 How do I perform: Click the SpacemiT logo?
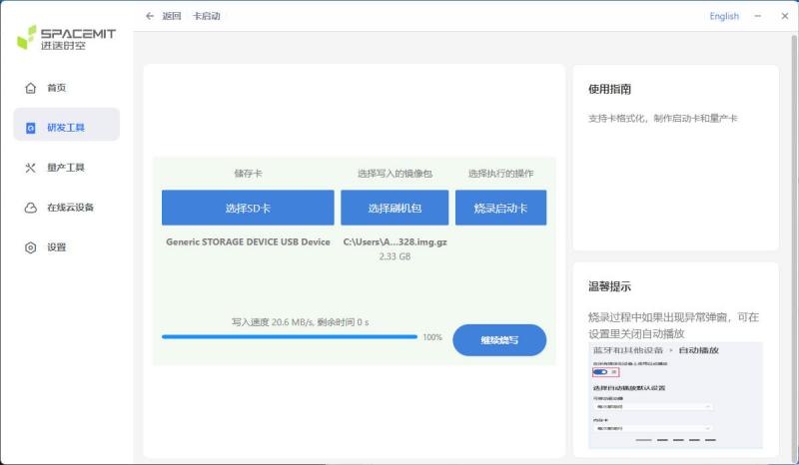67,38
